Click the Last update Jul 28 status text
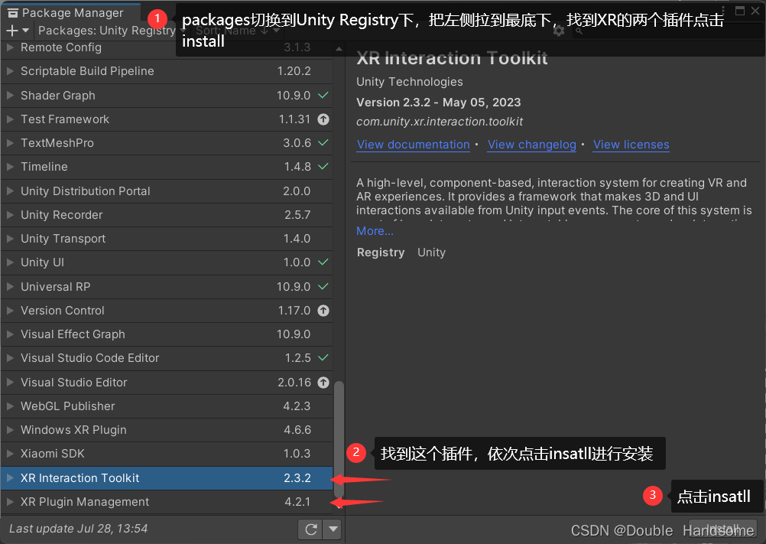 point(78,529)
